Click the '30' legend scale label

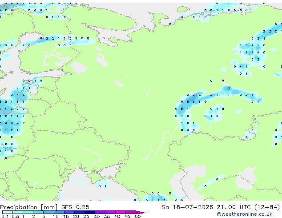point(97,216)
